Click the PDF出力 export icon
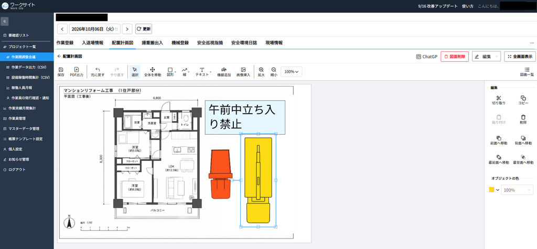 click(x=77, y=72)
